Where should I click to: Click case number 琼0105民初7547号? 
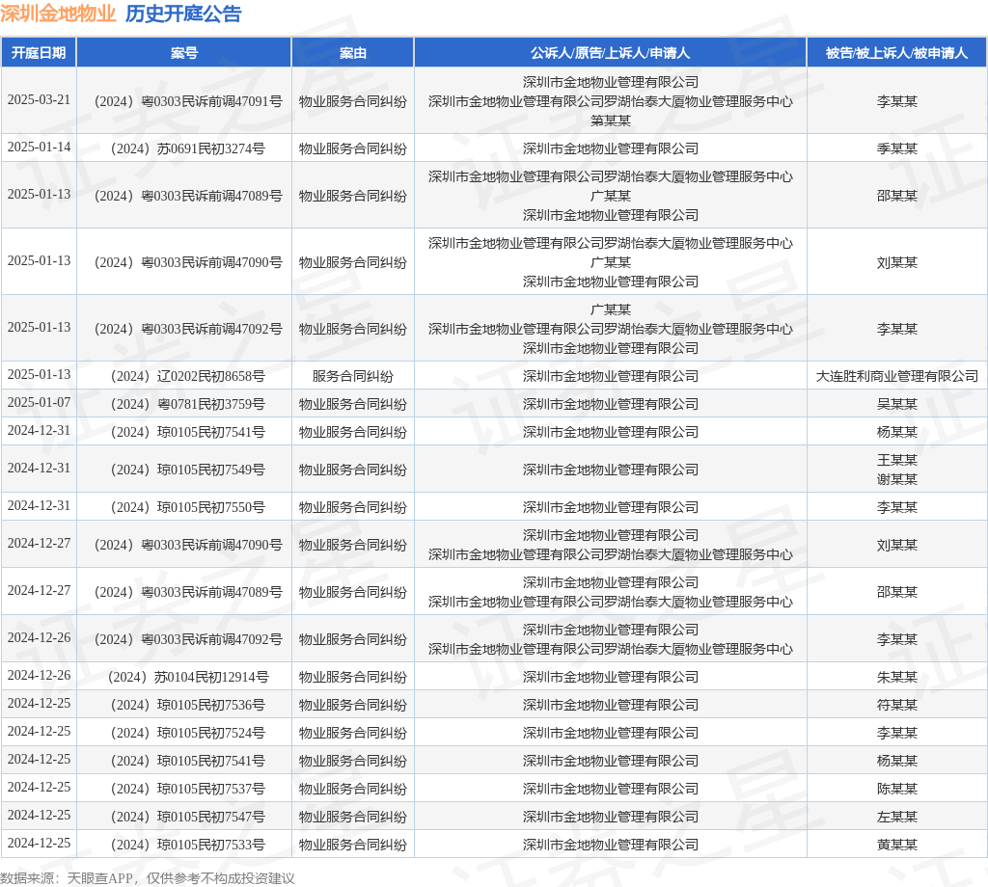[x=188, y=817]
